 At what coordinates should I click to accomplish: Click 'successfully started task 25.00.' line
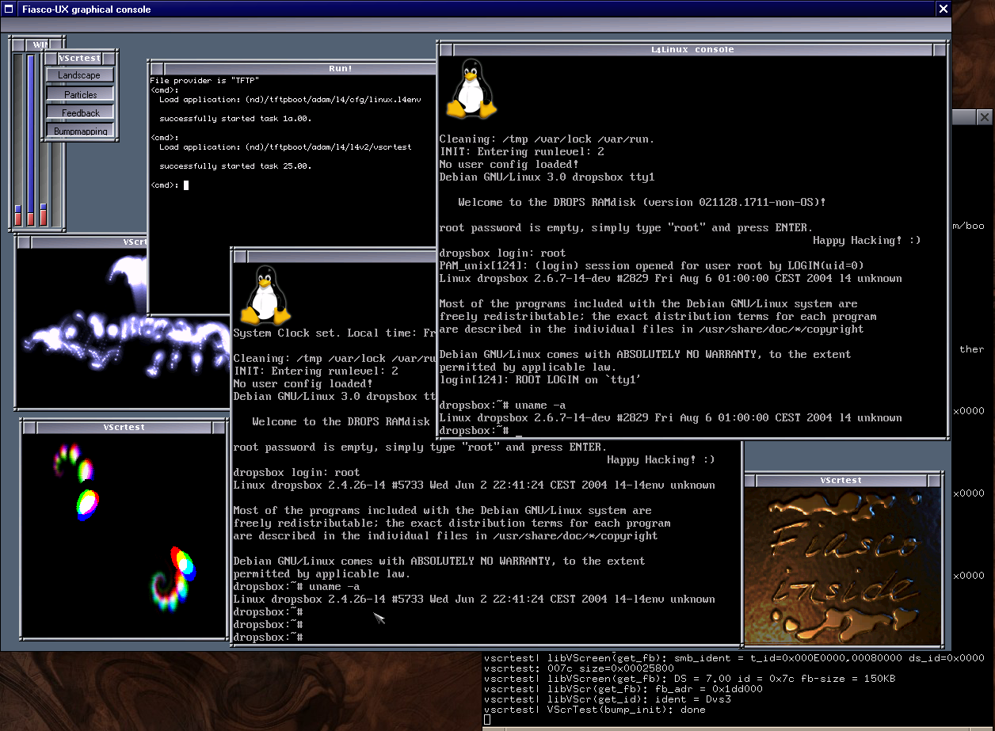pos(235,166)
